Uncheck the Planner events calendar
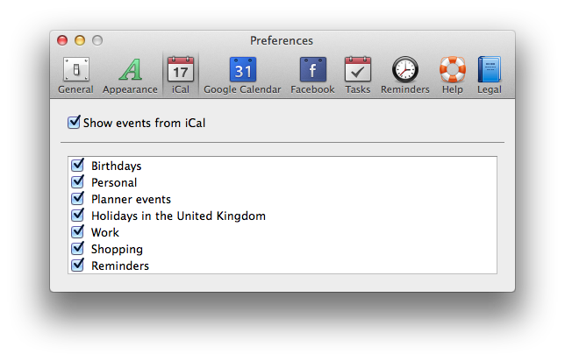Viewport: 565px width, 361px height. tap(78, 199)
